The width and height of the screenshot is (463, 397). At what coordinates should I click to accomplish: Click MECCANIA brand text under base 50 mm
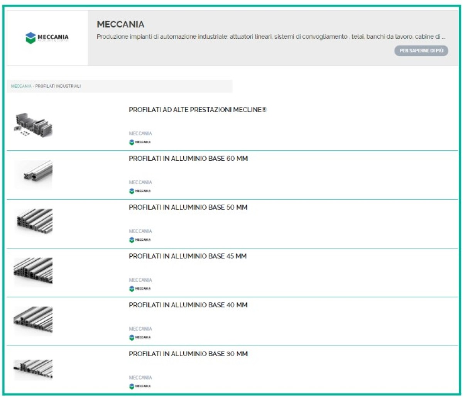pos(140,231)
